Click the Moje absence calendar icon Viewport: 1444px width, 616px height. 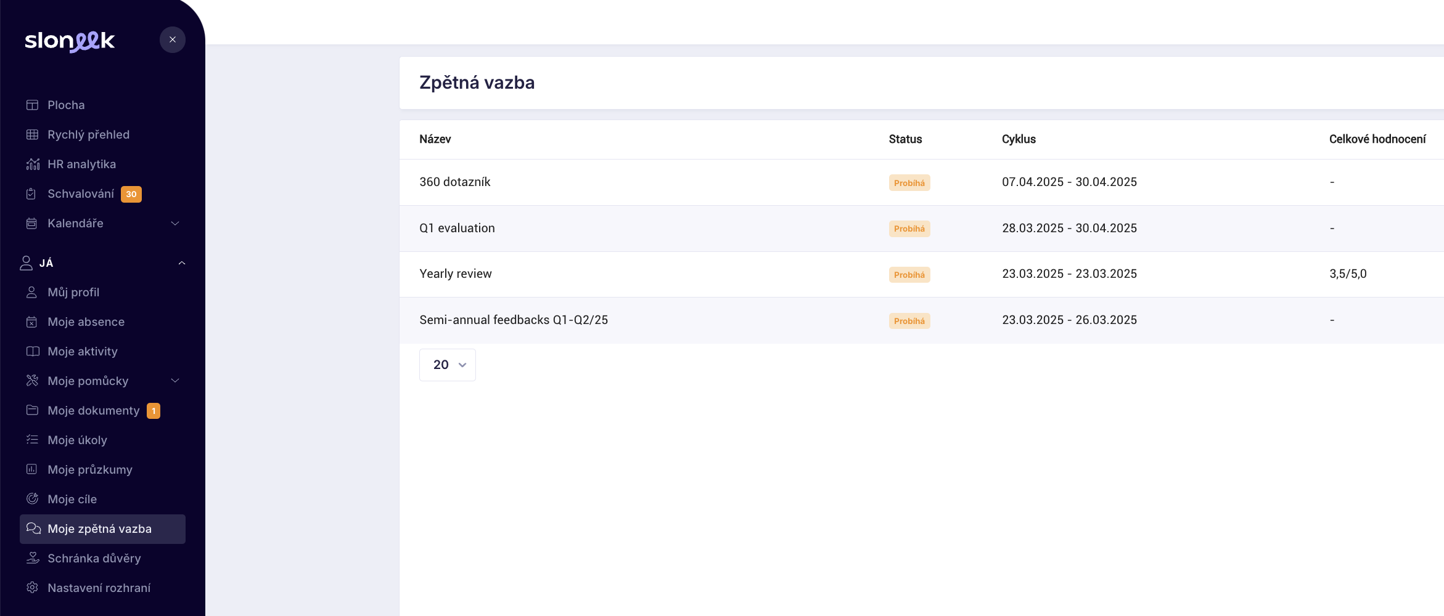click(x=32, y=322)
